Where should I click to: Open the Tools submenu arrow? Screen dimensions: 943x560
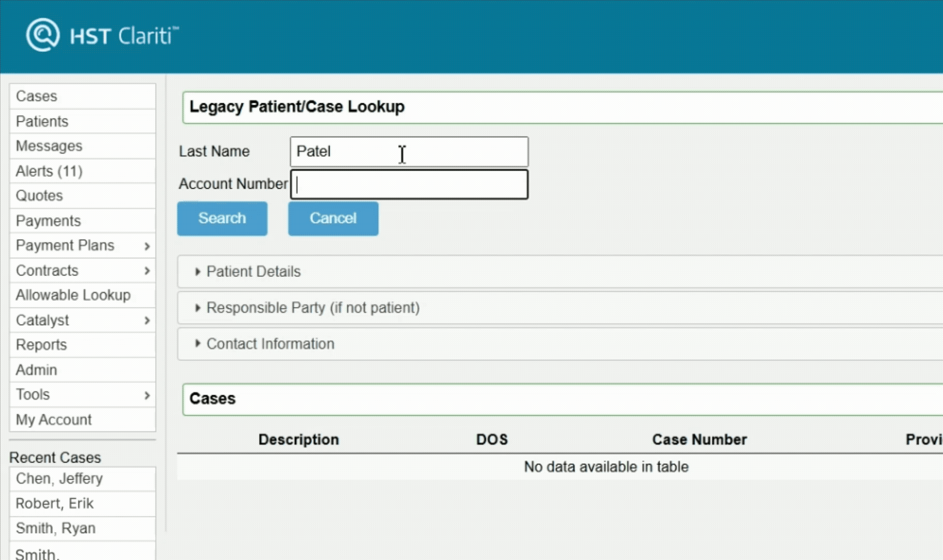147,395
